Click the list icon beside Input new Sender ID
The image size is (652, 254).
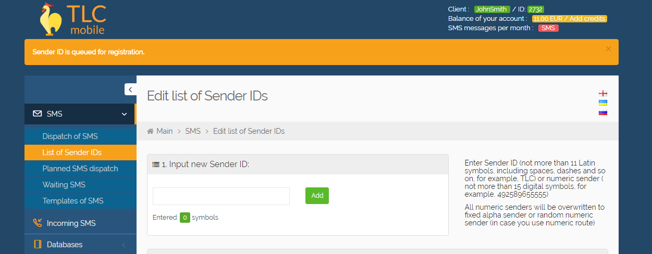tap(156, 164)
